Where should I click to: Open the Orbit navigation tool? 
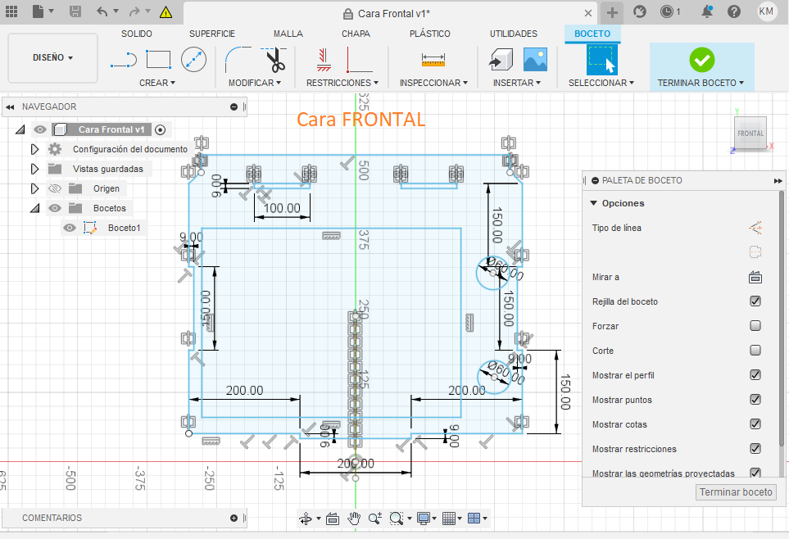coord(306,519)
